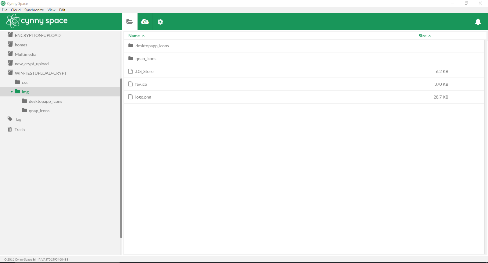Click the logo.png file icon
This screenshot has height=263, width=488.
131,97
